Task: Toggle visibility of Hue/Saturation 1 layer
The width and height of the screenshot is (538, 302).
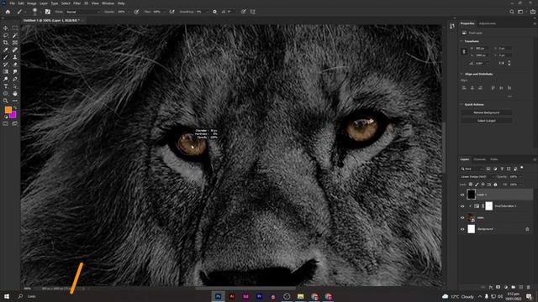Action: (x=462, y=206)
